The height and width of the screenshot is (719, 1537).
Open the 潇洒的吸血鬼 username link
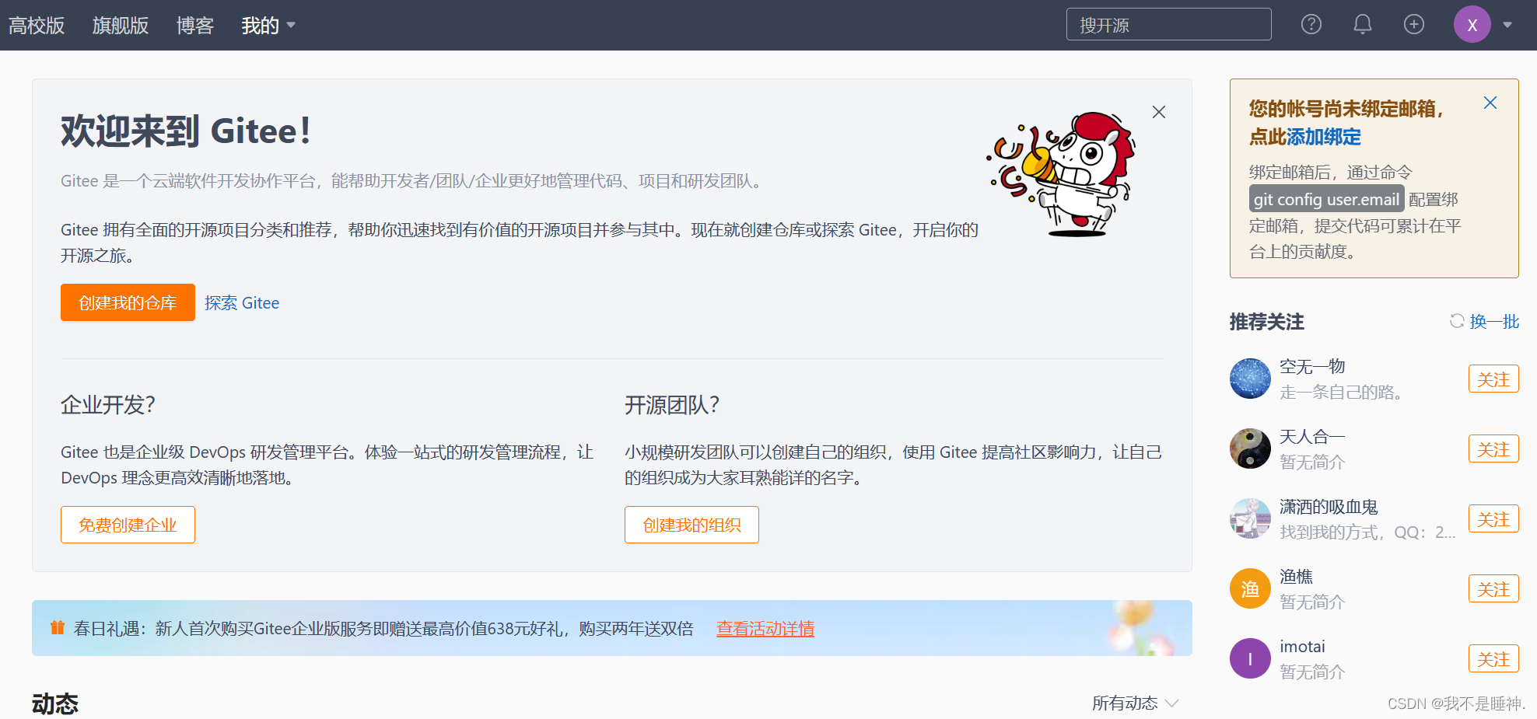tap(1329, 507)
